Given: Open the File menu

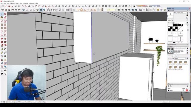Looking at the screenshot, I should point(1,3).
